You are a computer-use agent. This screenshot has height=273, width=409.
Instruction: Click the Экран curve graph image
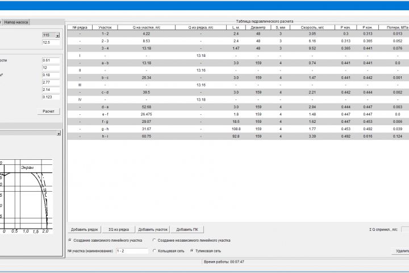click(26, 196)
